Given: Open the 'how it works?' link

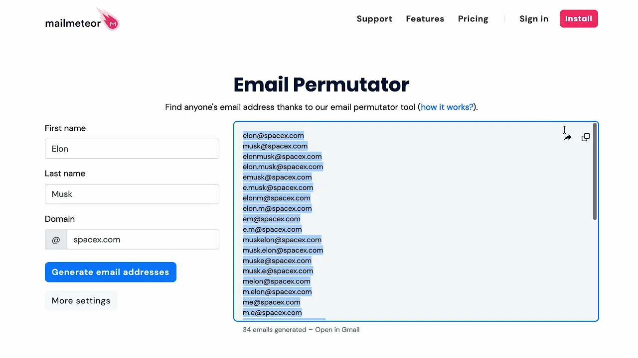Looking at the screenshot, I should tap(447, 107).
